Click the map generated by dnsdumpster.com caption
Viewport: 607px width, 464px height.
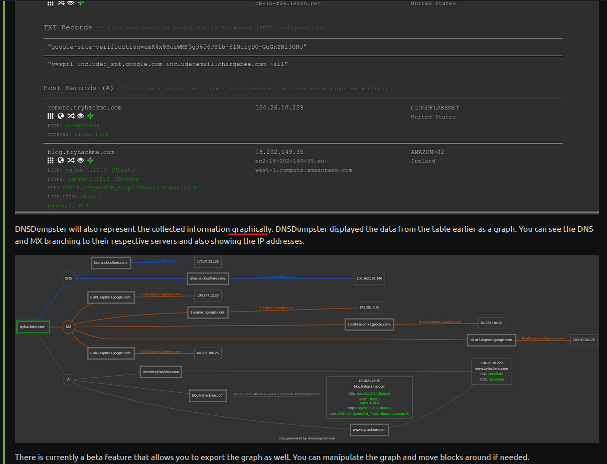tap(307, 438)
